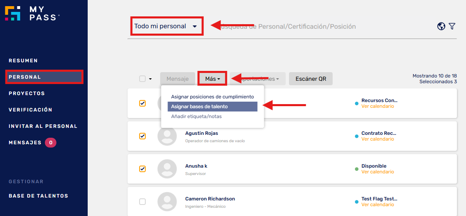Viewport: 466px width, 216px height.
Task: Click Cameron Richardson avatar icon
Action: [167, 202]
